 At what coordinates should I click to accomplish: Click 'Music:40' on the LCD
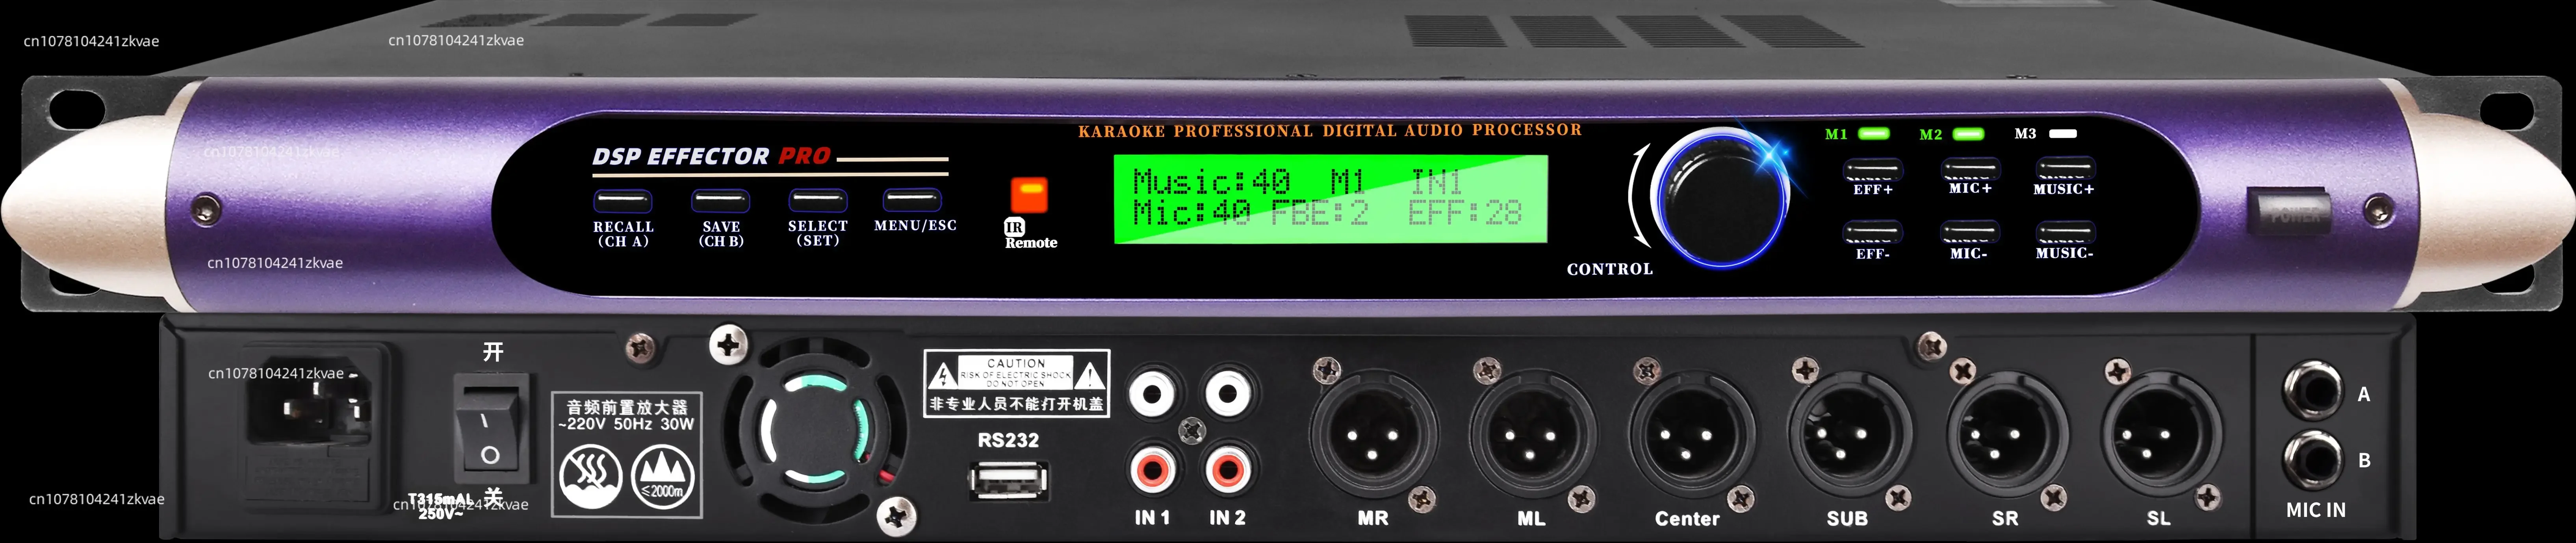pos(1212,181)
